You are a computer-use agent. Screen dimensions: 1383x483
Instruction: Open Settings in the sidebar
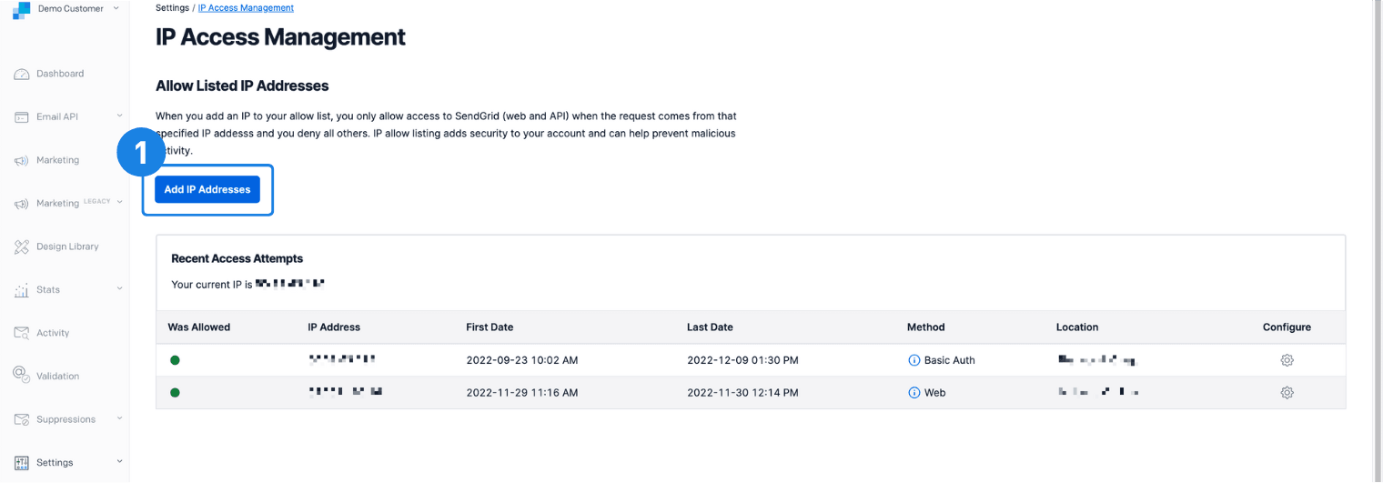55,462
